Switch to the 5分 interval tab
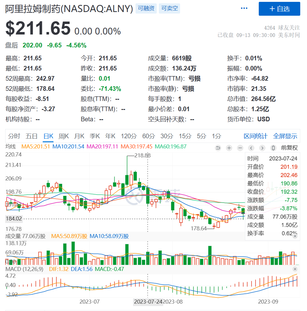307x311 pixels. pyautogui.click(x=202, y=136)
